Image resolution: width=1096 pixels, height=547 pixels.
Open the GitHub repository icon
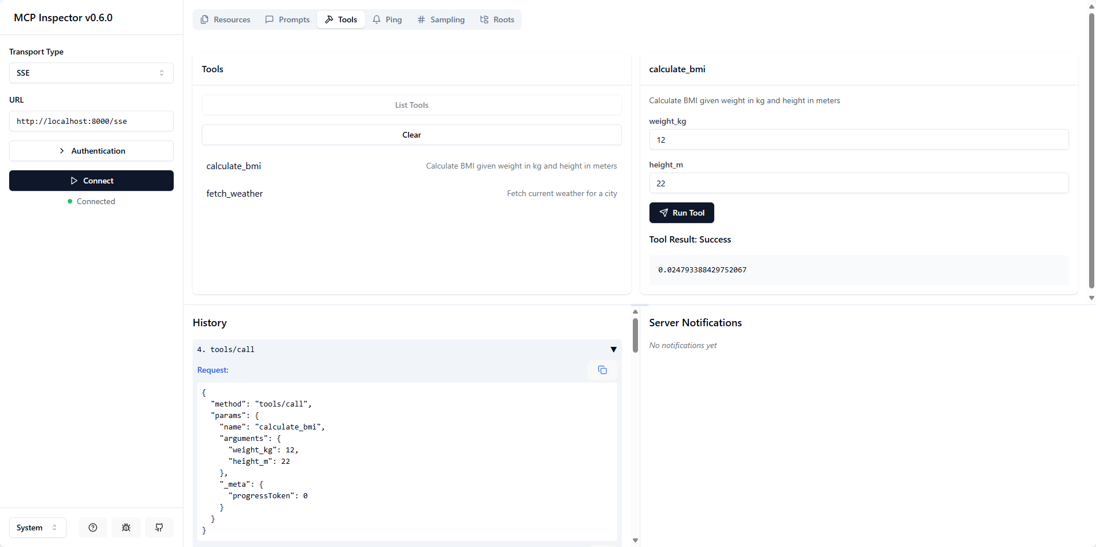click(159, 527)
